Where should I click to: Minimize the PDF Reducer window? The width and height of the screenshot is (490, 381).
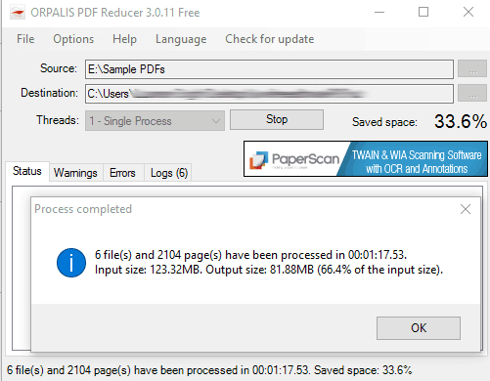point(379,13)
